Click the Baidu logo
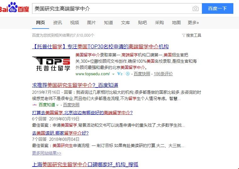Screen dimensions: 239x169 (14, 7)
